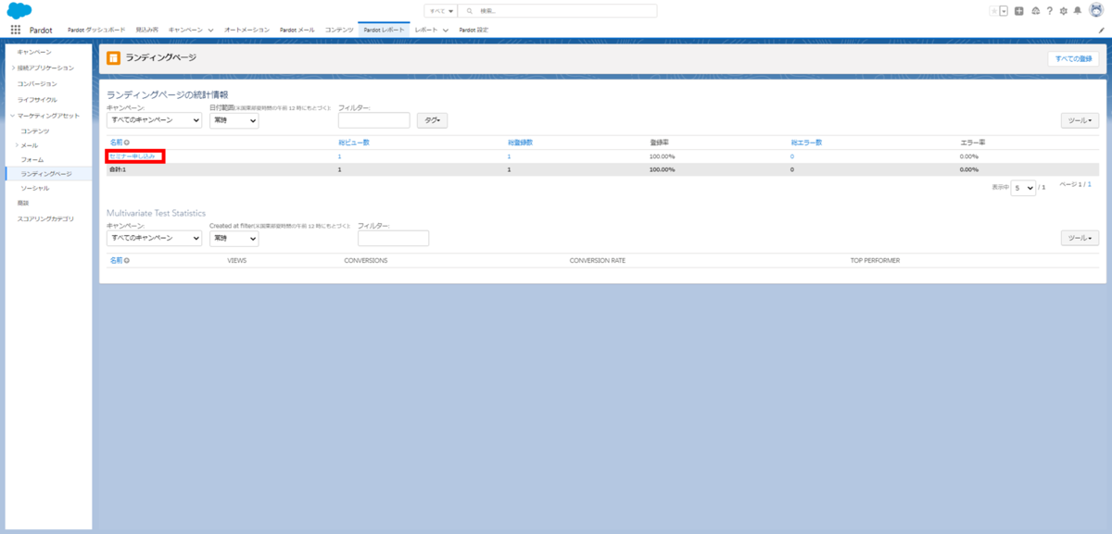
Task: Select 商談 in the sidebar
Action: coord(23,203)
